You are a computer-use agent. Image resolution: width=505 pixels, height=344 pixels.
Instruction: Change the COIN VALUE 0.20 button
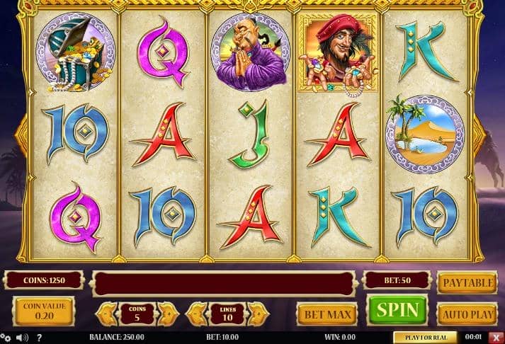(x=44, y=311)
